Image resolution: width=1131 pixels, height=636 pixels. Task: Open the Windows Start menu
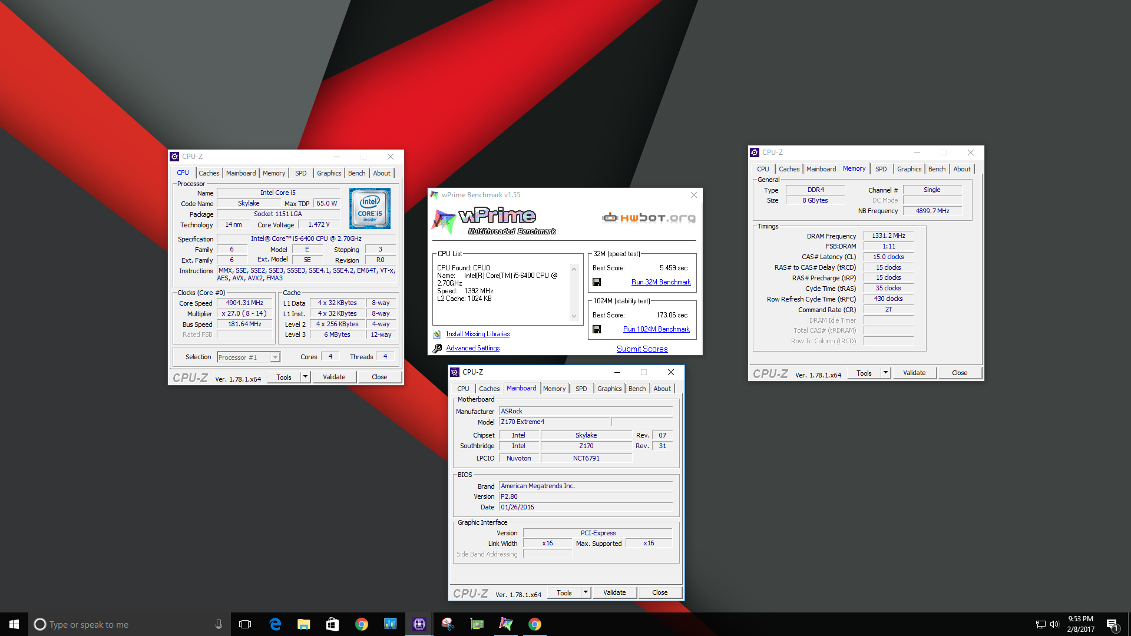pos(14,624)
